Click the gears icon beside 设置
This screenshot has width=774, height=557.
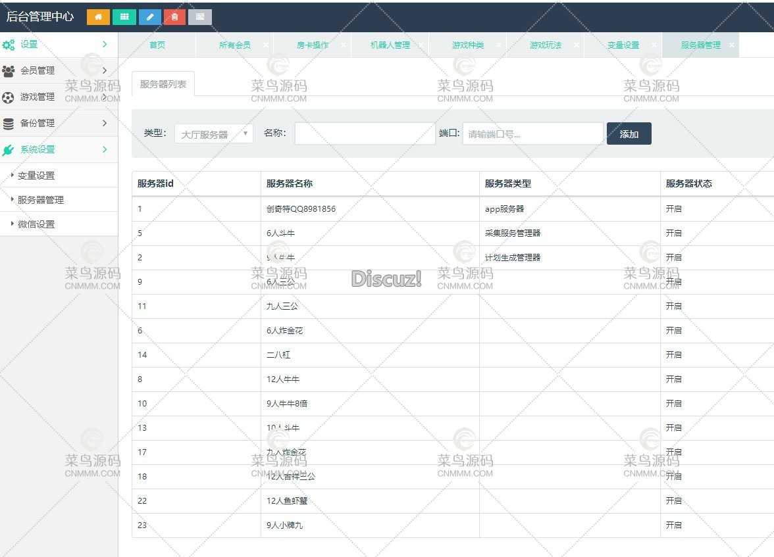9,45
